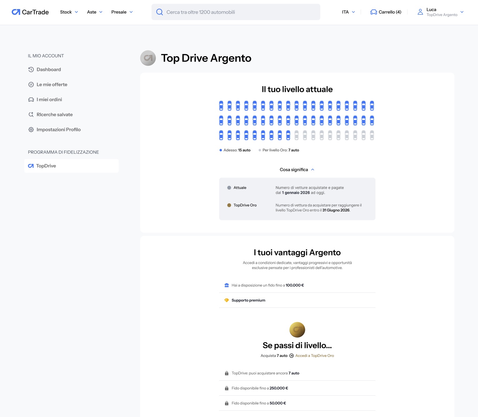Expand the Stock navigation dropdown
Screen dimensions: 478x417
point(69,12)
